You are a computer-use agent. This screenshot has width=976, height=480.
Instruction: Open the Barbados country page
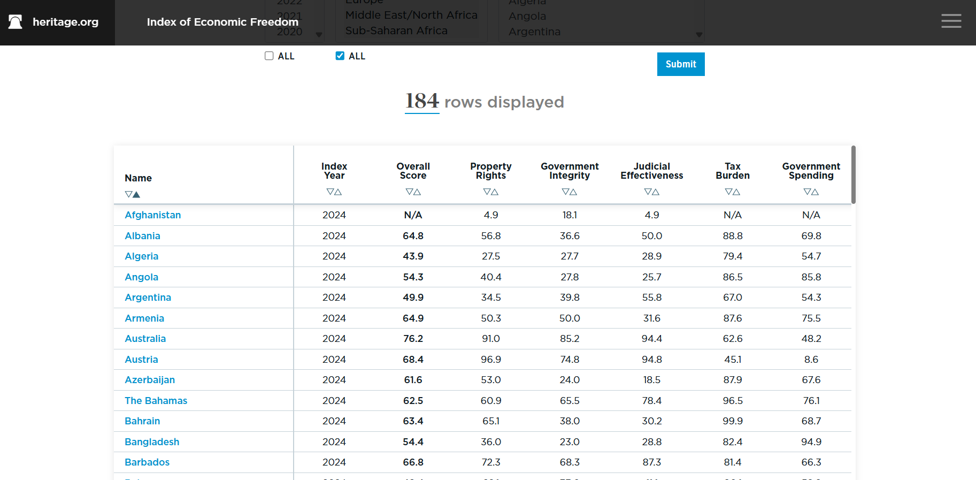pos(147,462)
